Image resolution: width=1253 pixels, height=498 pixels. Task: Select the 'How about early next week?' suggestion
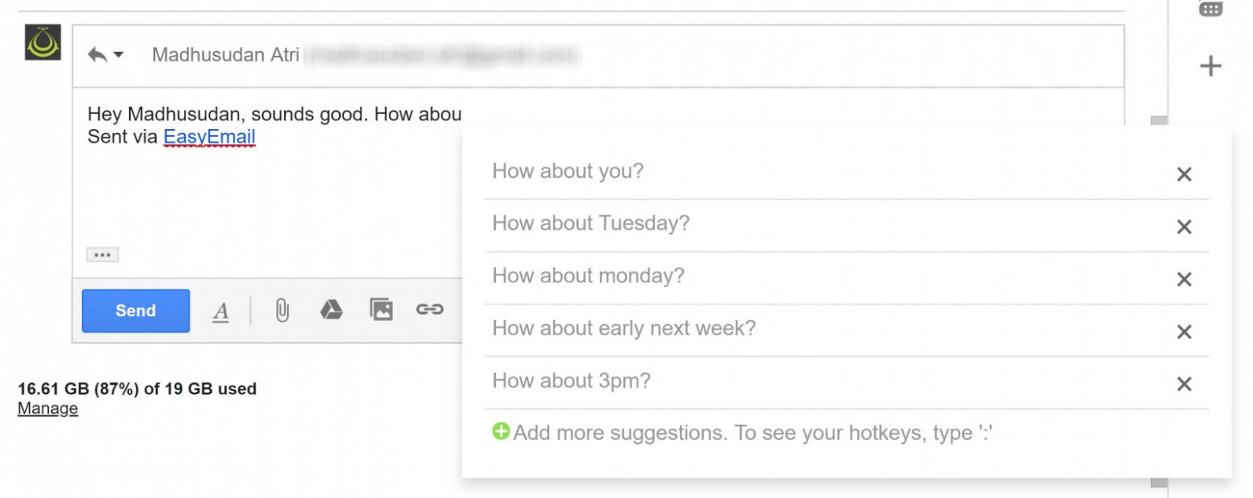(623, 328)
